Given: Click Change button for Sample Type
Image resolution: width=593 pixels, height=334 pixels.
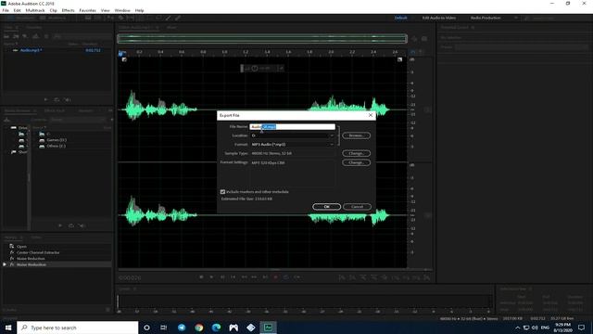Looking at the screenshot, I should pos(356,153).
